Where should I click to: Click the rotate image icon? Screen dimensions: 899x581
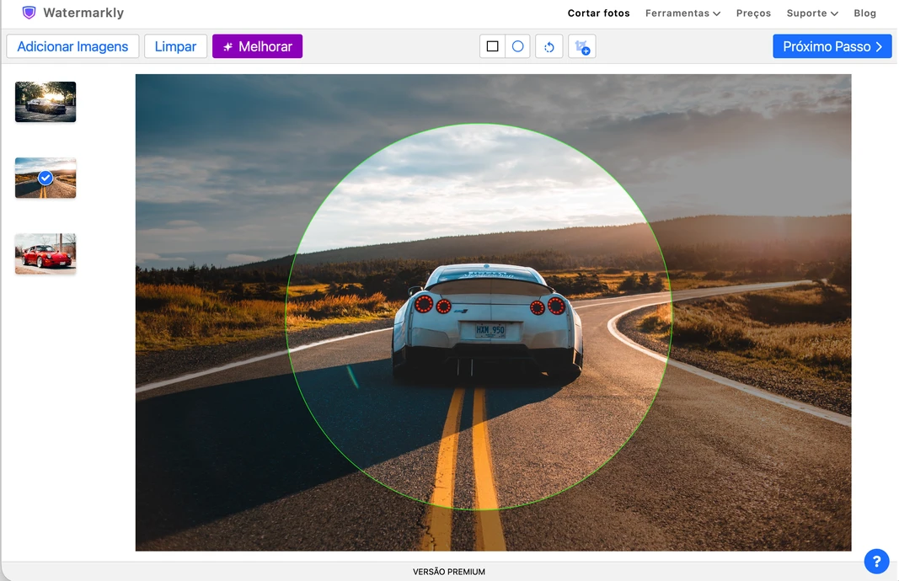(549, 46)
